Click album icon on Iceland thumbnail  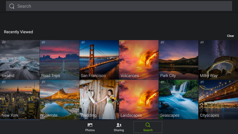click(4, 42)
